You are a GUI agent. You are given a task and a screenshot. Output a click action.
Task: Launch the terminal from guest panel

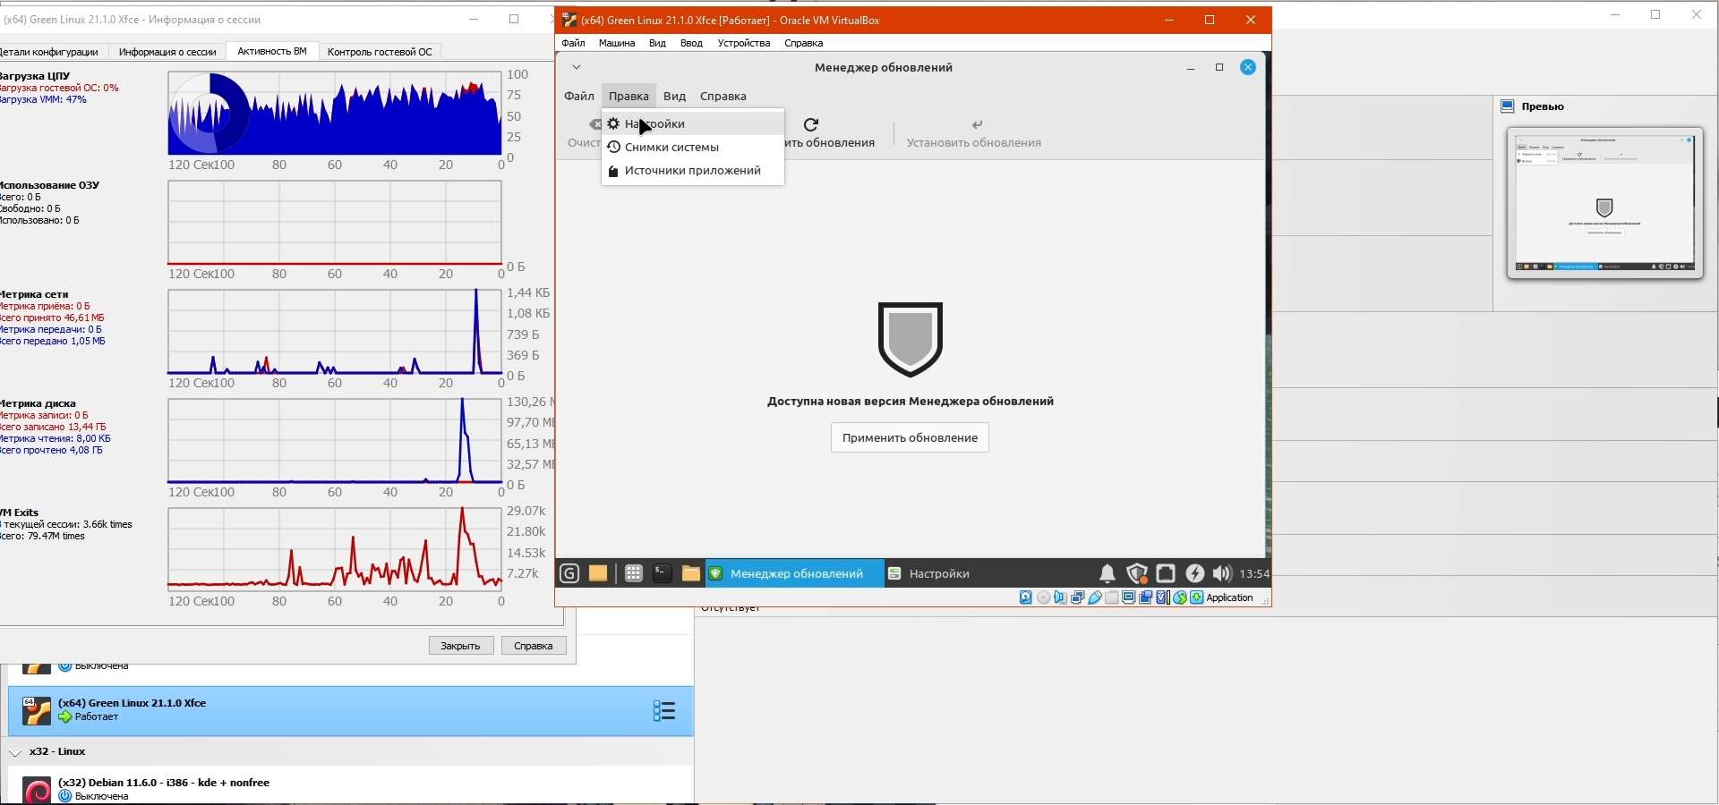pyautogui.click(x=663, y=574)
